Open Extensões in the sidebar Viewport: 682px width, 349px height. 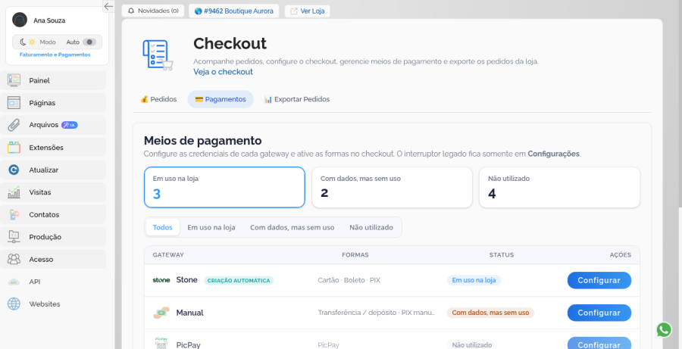[x=53, y=148]
